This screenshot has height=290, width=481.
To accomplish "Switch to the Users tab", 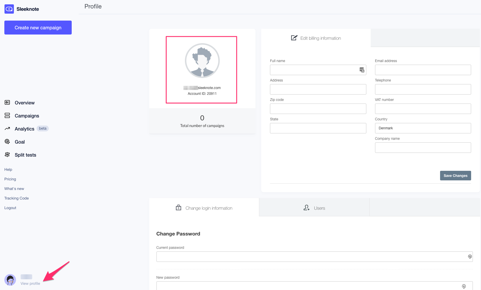I will (x=314, y=208).
